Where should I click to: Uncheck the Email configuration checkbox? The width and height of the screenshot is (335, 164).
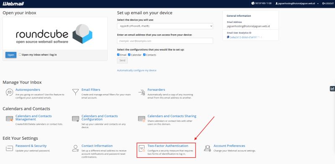[x=119, y=55]
